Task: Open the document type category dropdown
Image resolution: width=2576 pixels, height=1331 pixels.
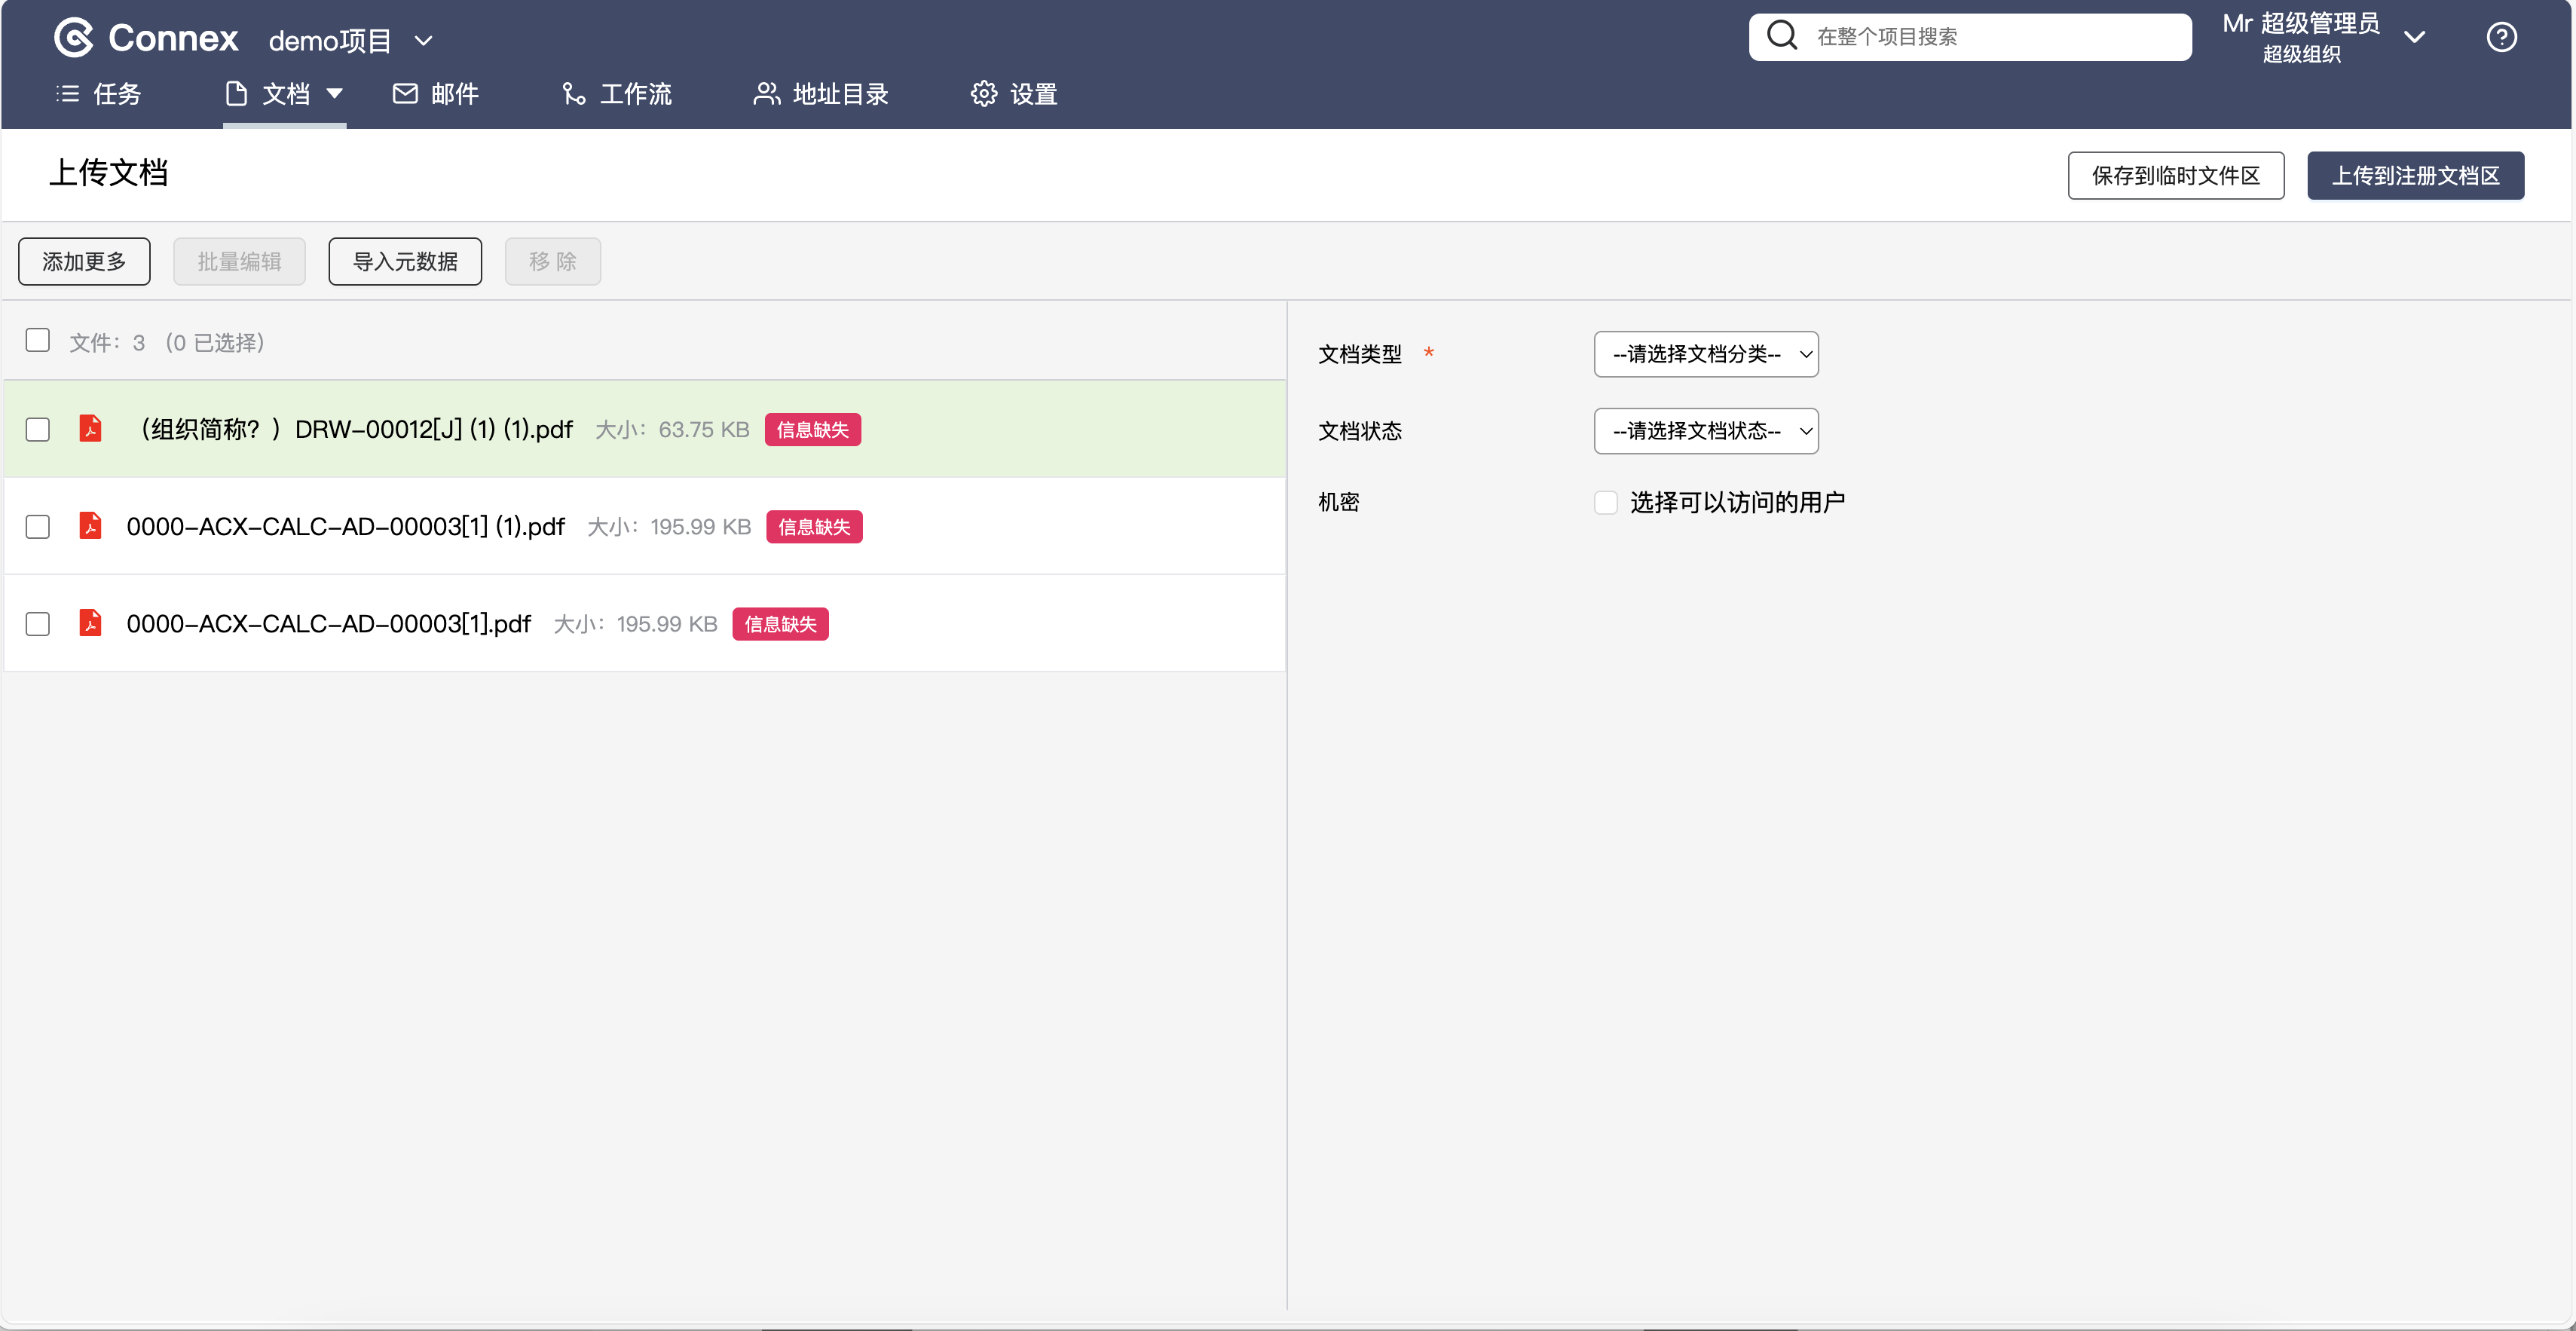Action: (1705, 354)
